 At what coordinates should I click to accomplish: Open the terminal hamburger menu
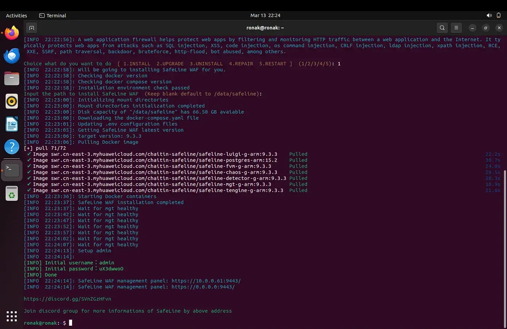coord(456,28)
